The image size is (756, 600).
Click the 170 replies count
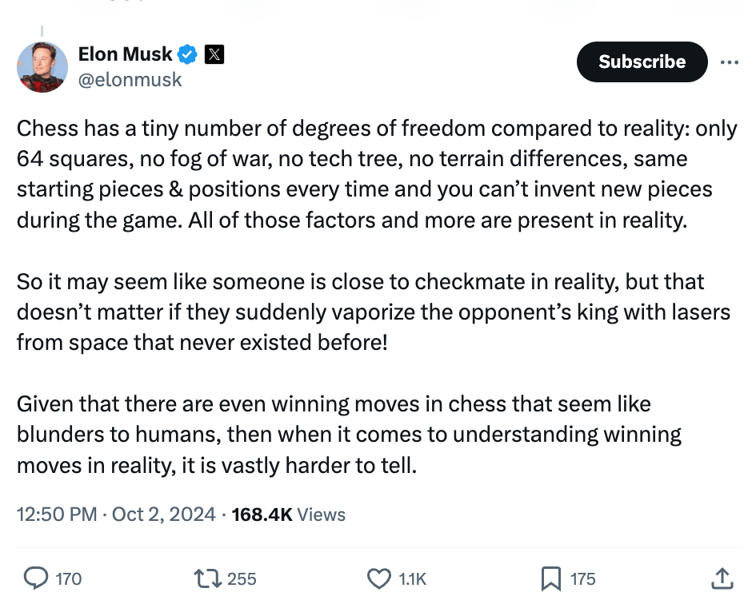pos(69,578)
